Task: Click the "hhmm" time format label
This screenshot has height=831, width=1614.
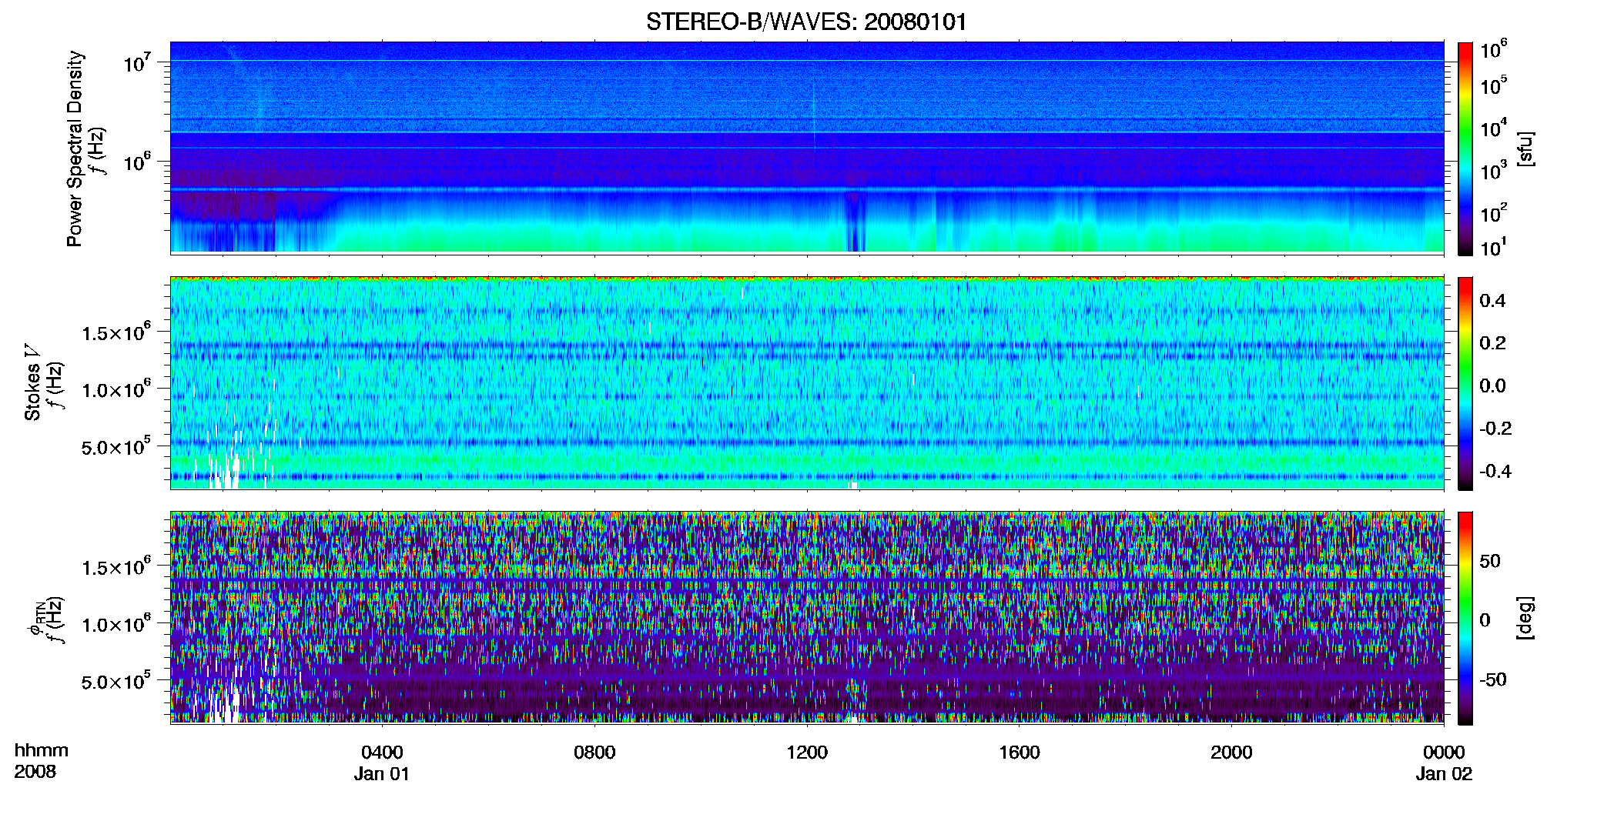Action: pos(41,751)
